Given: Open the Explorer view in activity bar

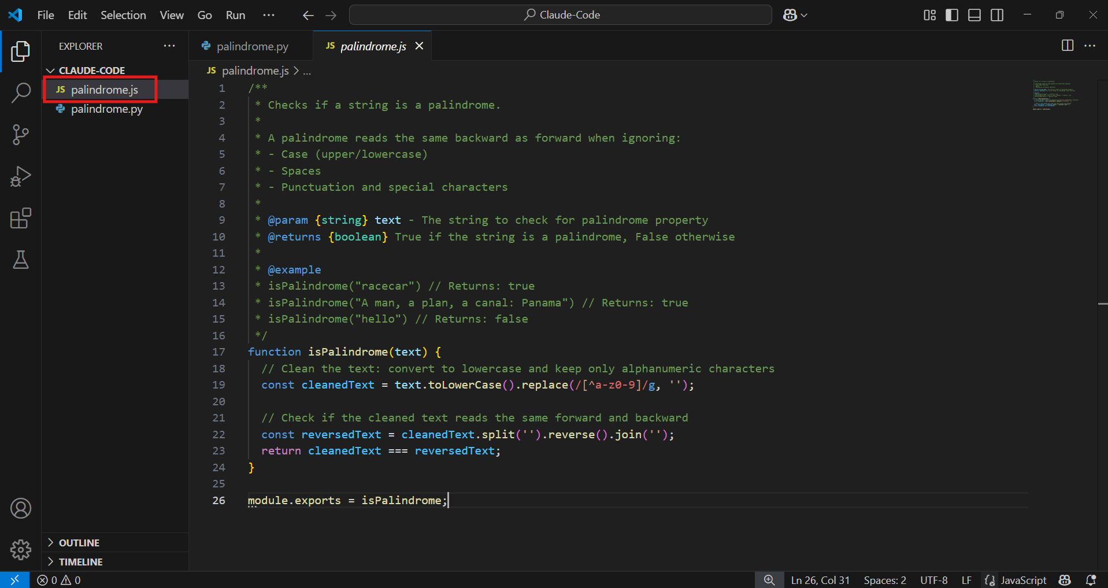Looking at the screenshot, I should point(21,51).
